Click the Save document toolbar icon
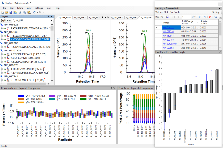Image resolution: width=223 pixels, height=148 pixels. pyautogui.click(x=11, y=12)
